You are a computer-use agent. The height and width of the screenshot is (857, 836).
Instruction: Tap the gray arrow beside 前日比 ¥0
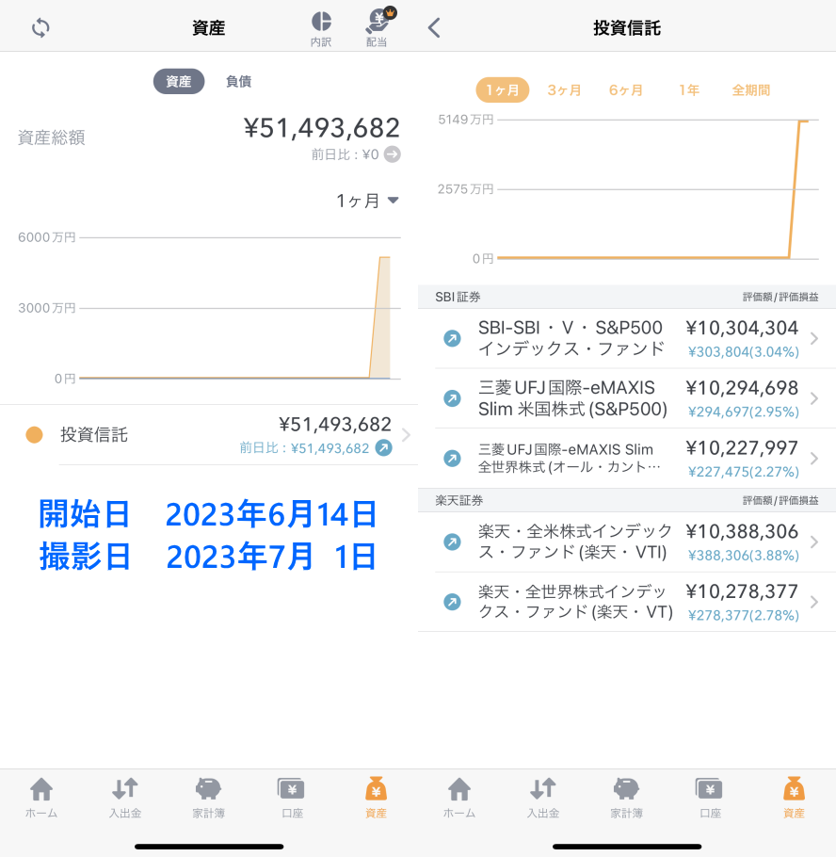[x=392, y=154]
